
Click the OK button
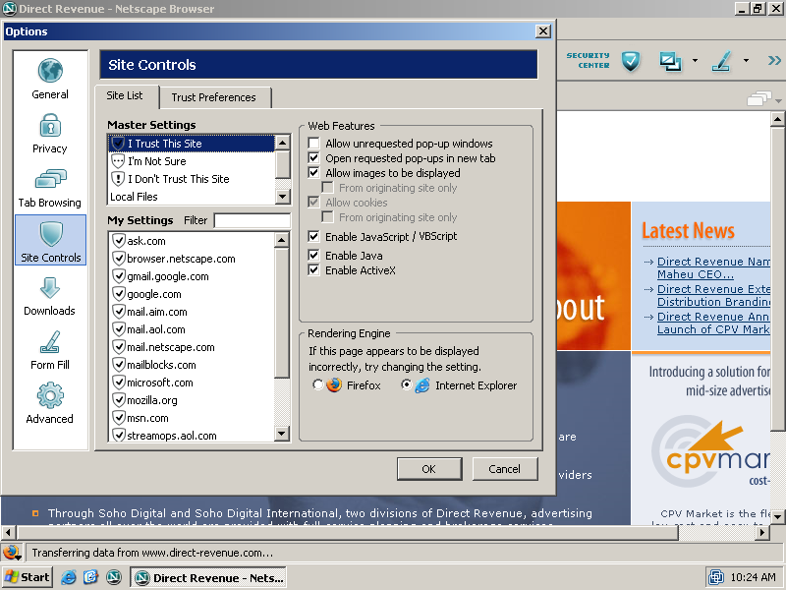429,469
